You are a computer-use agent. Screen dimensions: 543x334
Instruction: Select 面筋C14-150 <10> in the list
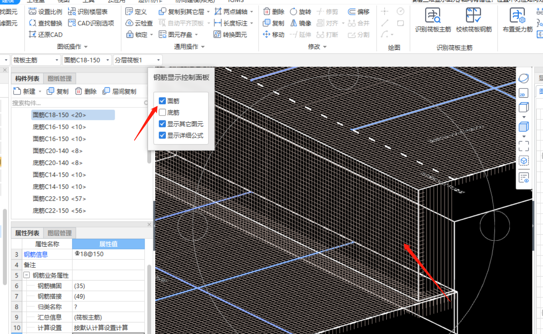[x=59, y=175]
